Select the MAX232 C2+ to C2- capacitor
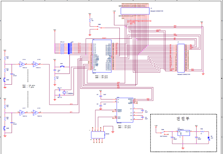 142,117
